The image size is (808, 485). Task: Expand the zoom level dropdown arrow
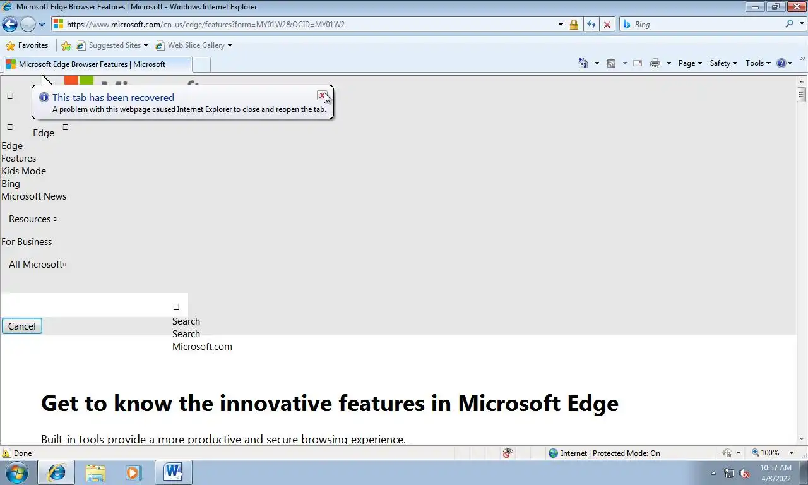coord(791,453)
